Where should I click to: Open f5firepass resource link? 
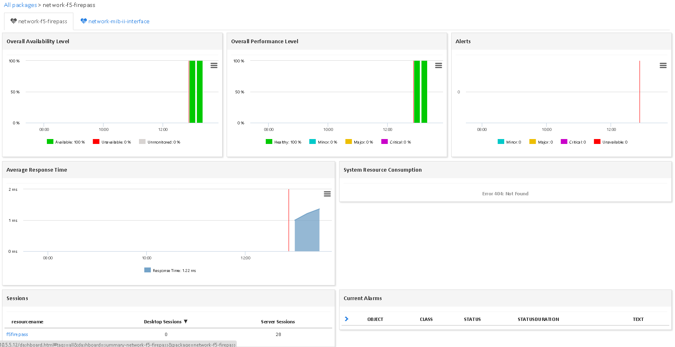(17, 334)
